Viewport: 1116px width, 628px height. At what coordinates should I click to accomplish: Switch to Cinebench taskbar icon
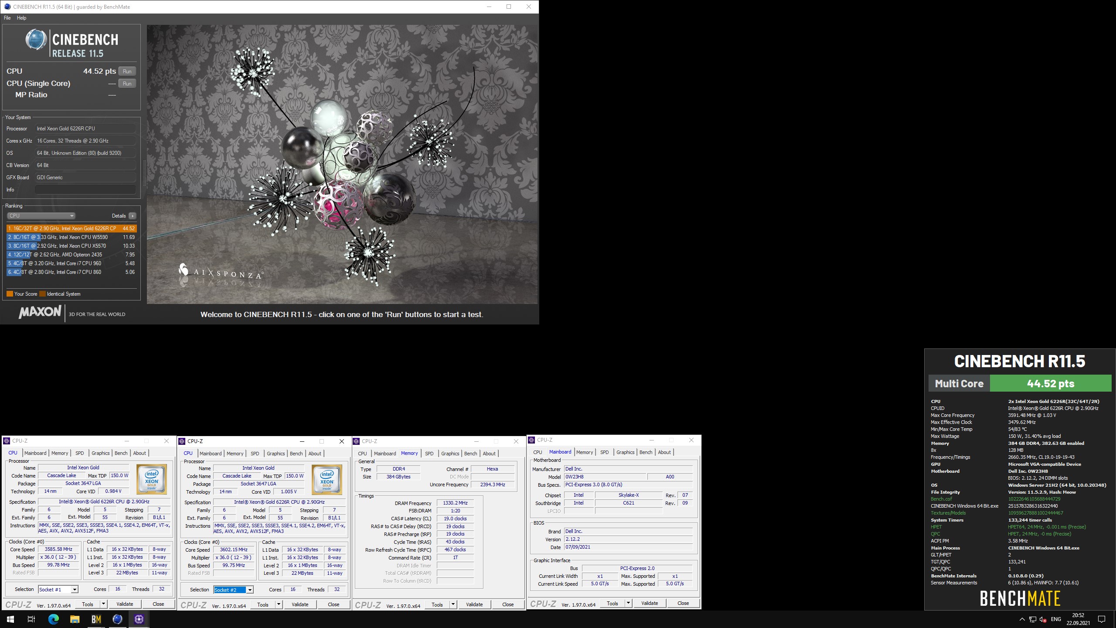[117, 619]
